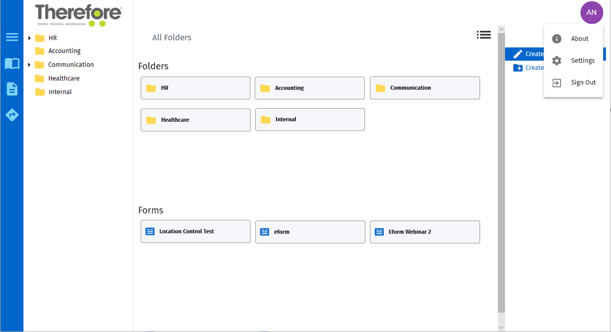Viewport: 611px width, 332px height.
Task: Choose Sign Out in user menu
Action: click(x=583, y=83)
